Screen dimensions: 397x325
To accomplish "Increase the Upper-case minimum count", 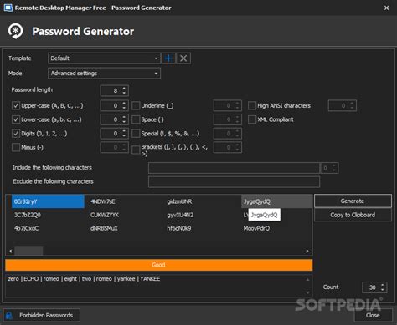I will pyautogui.click(x=124, y=103).
